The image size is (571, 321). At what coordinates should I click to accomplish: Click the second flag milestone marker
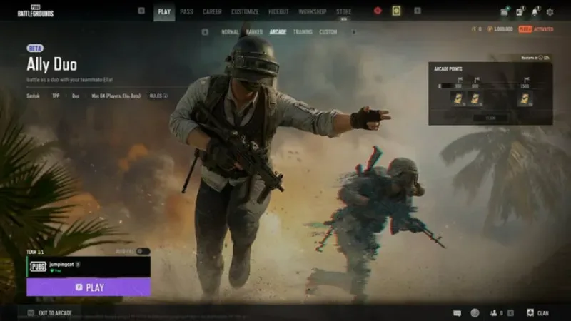click(x=477, y=80)
